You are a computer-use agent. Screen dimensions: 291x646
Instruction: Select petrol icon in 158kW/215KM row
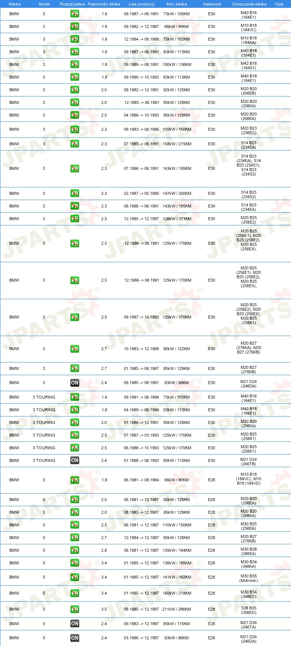click(x=75, y=144)
